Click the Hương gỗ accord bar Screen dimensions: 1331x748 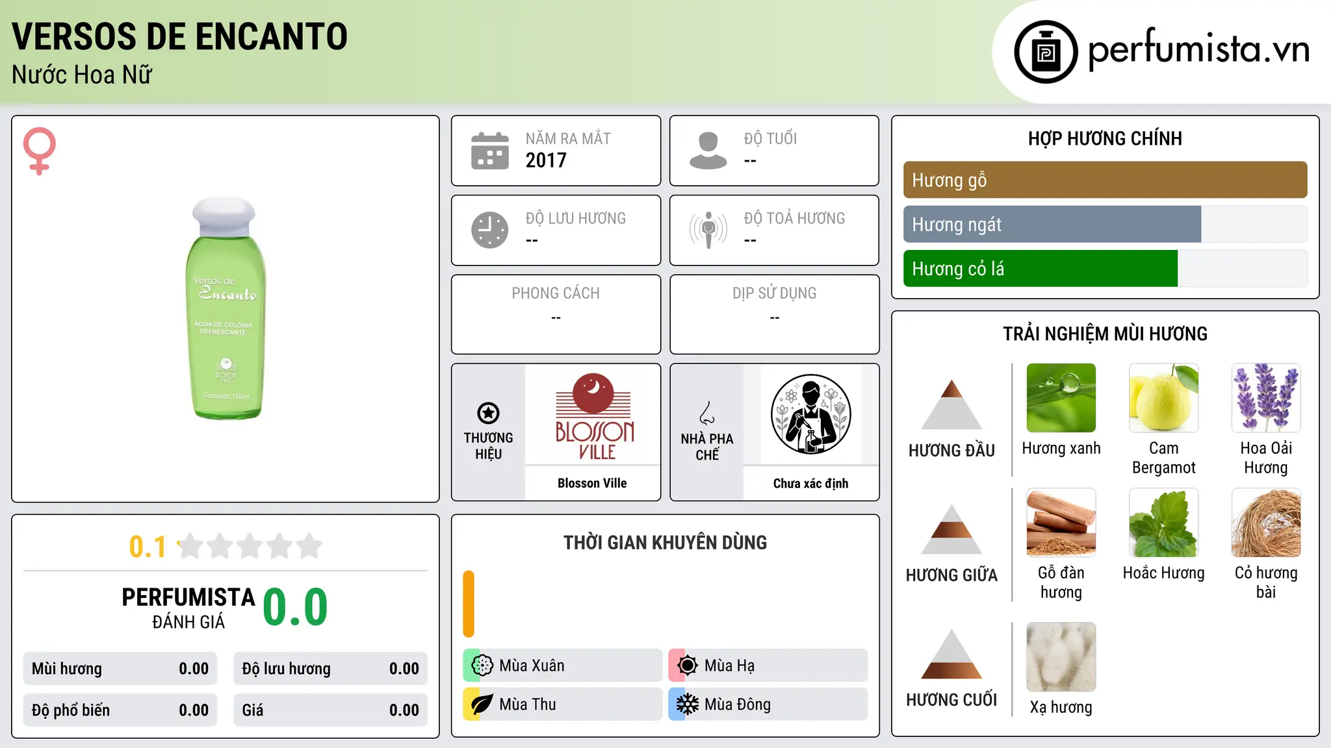(1105, 180)
